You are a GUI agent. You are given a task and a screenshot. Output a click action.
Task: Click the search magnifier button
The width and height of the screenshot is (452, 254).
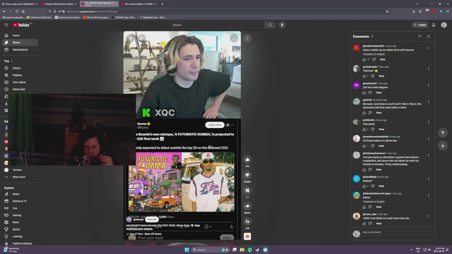click(270, 25)
